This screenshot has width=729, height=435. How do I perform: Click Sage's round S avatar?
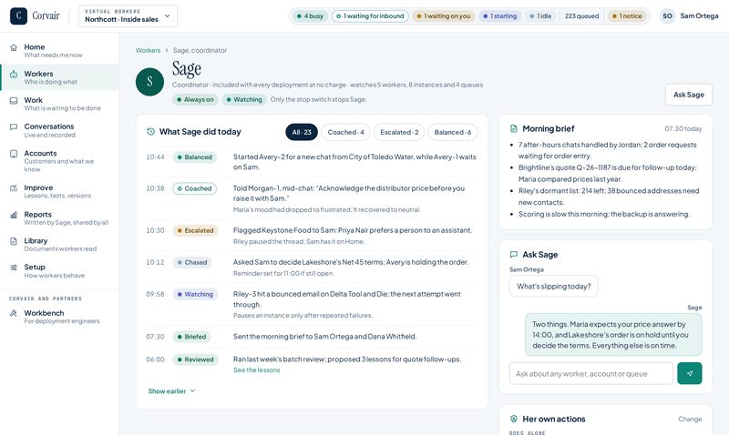pos(149,82)
